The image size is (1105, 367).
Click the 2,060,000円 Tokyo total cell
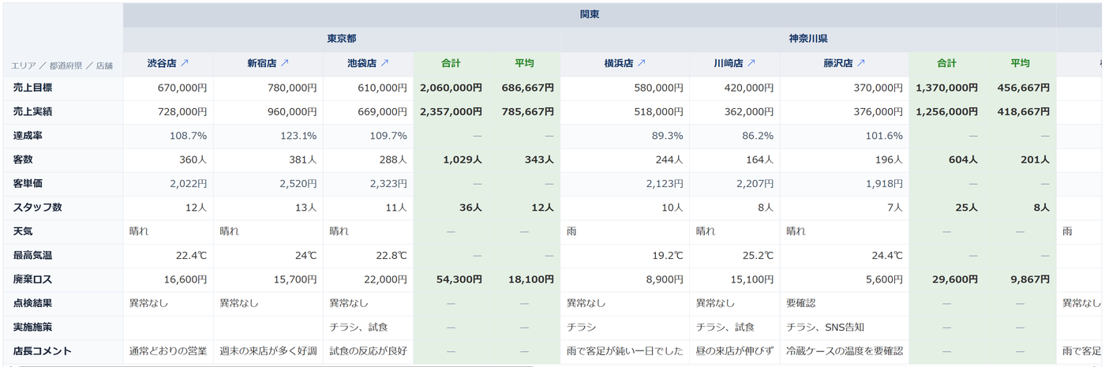coord(451,88)
